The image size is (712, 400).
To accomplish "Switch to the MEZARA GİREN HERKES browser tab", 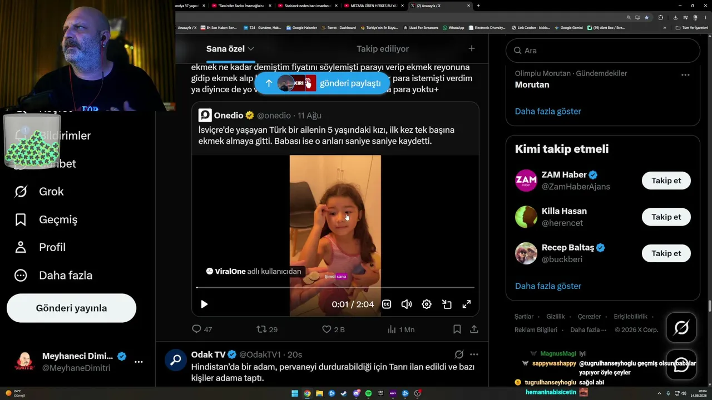I will pos(373,6).
